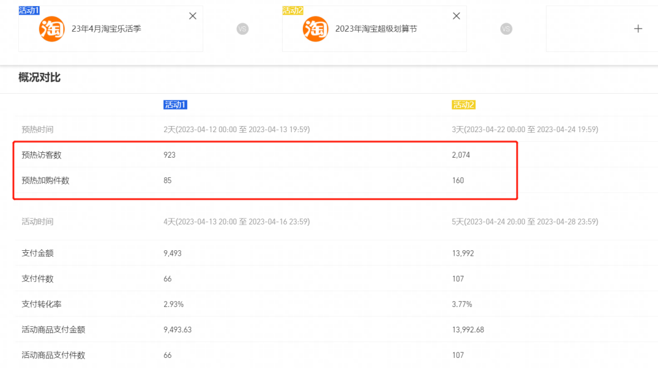Click the 13,992 支付金额 value for 活动2
Viewport: 658px width, 375px height.
463,253
